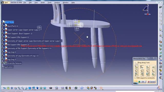164x92 pixels.
Task: Select Drag along any axis button
Action: tap(153, 67)
